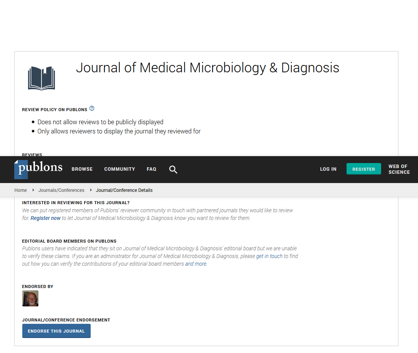The image size is (418, 353).
Task: Click Journal/Conference Details breadcrumb item
Action: point(124,190)
